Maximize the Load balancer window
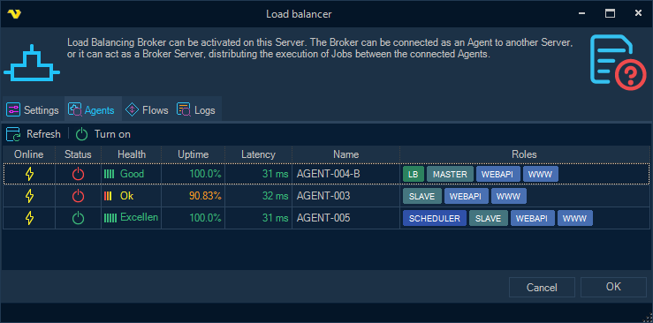The image size is (653, 323). coord(610,14)
